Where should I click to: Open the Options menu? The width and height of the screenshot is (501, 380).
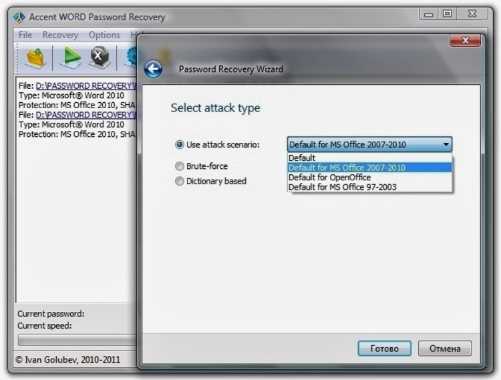104,35
